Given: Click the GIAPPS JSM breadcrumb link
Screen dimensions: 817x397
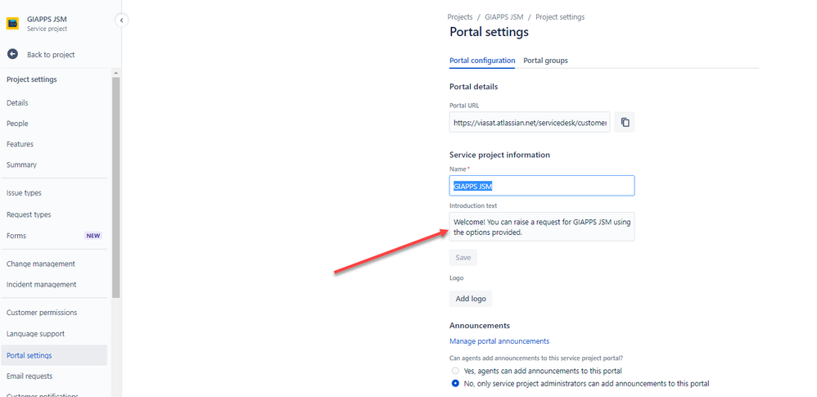Looking at the screenshot, I should pyautogui.click(x=503, y=17).
